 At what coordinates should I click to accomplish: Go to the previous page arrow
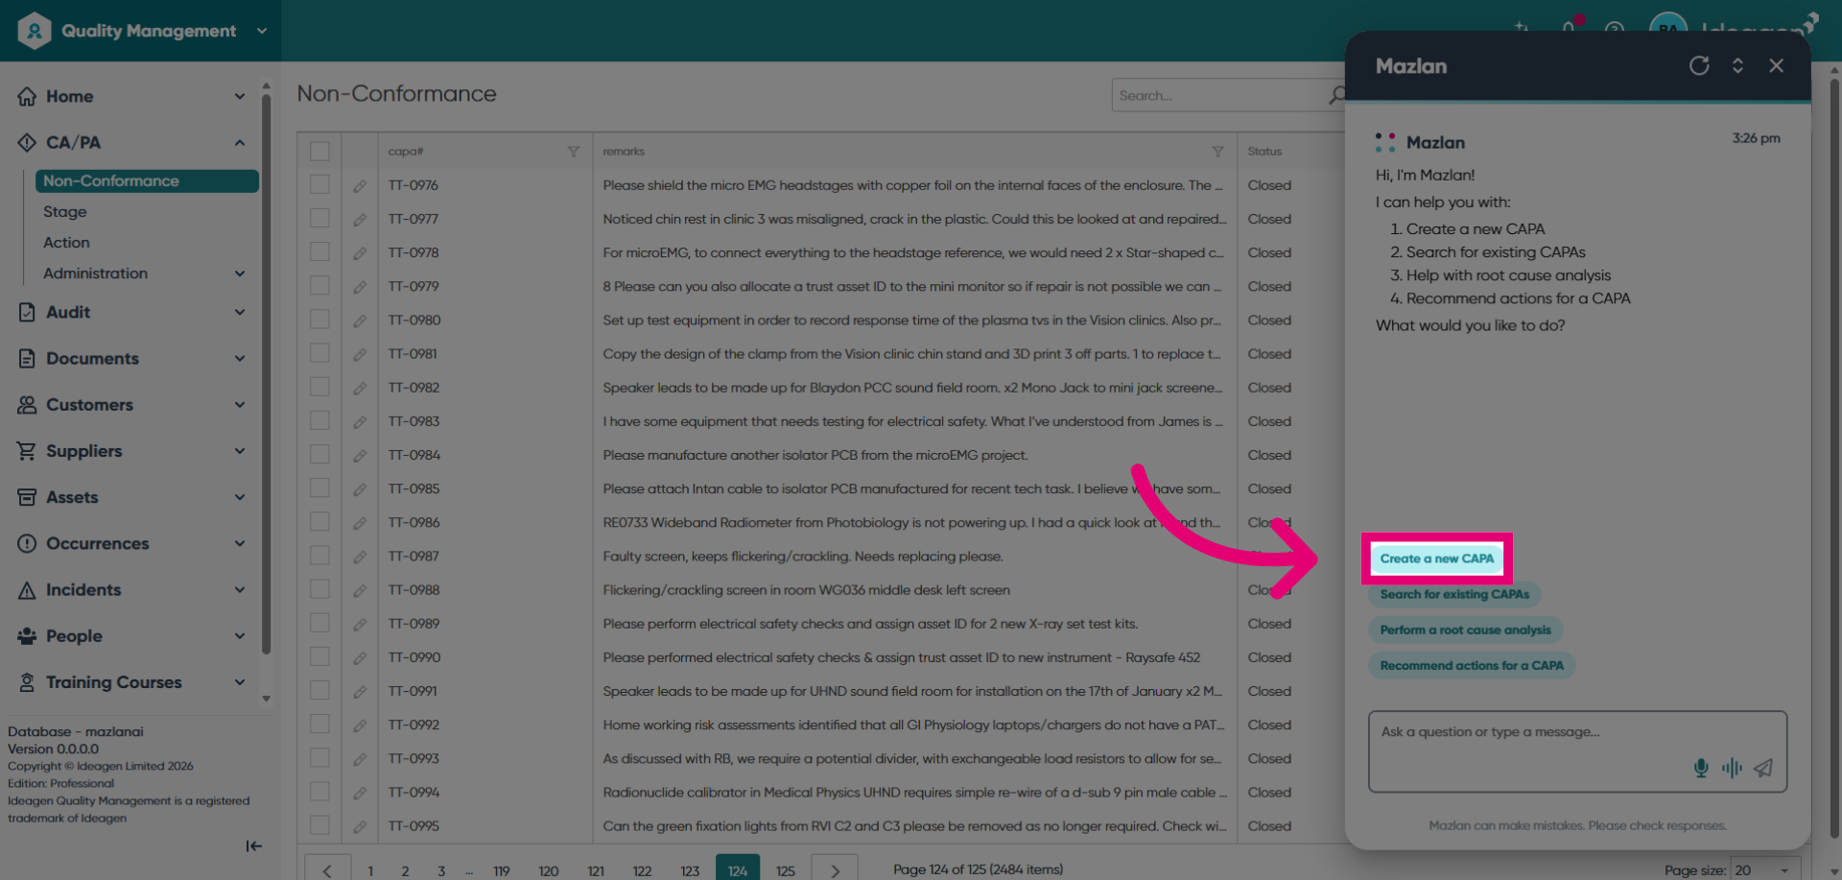coord(327,869)
